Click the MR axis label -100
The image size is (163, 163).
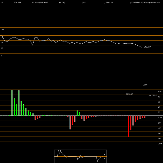160,144
